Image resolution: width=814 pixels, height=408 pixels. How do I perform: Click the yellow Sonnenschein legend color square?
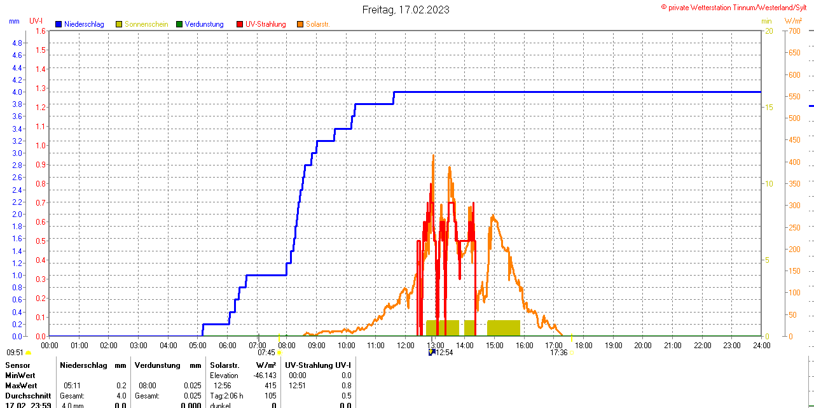pos(119,24)
